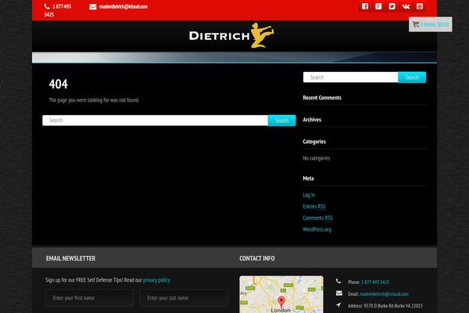Focus the Enter your first name field
Viewport: 469px width, 313px height.
tap(89, 298)
